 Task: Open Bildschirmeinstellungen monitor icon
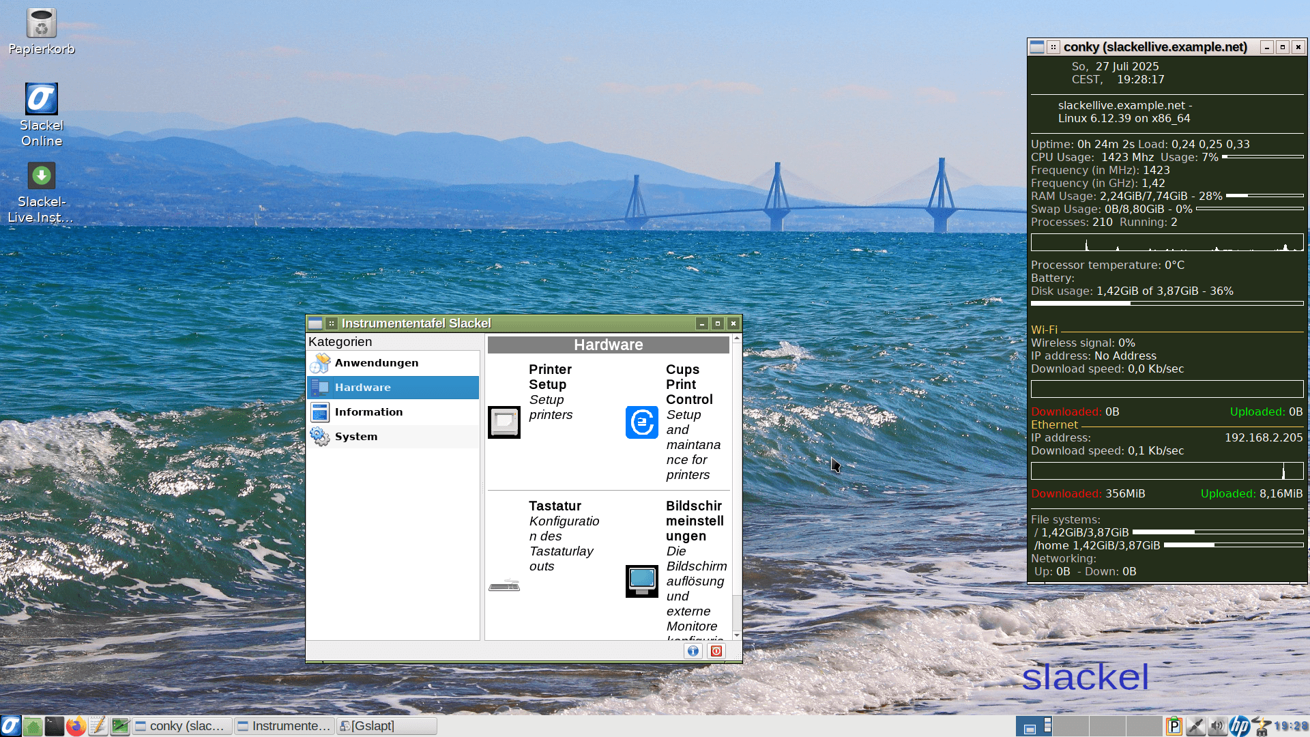tap(641, 581)
